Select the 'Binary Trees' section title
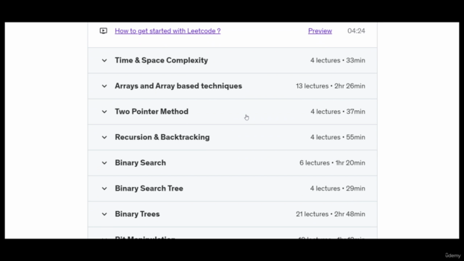Screen dimensions: 464x261 tap(137, 214)
